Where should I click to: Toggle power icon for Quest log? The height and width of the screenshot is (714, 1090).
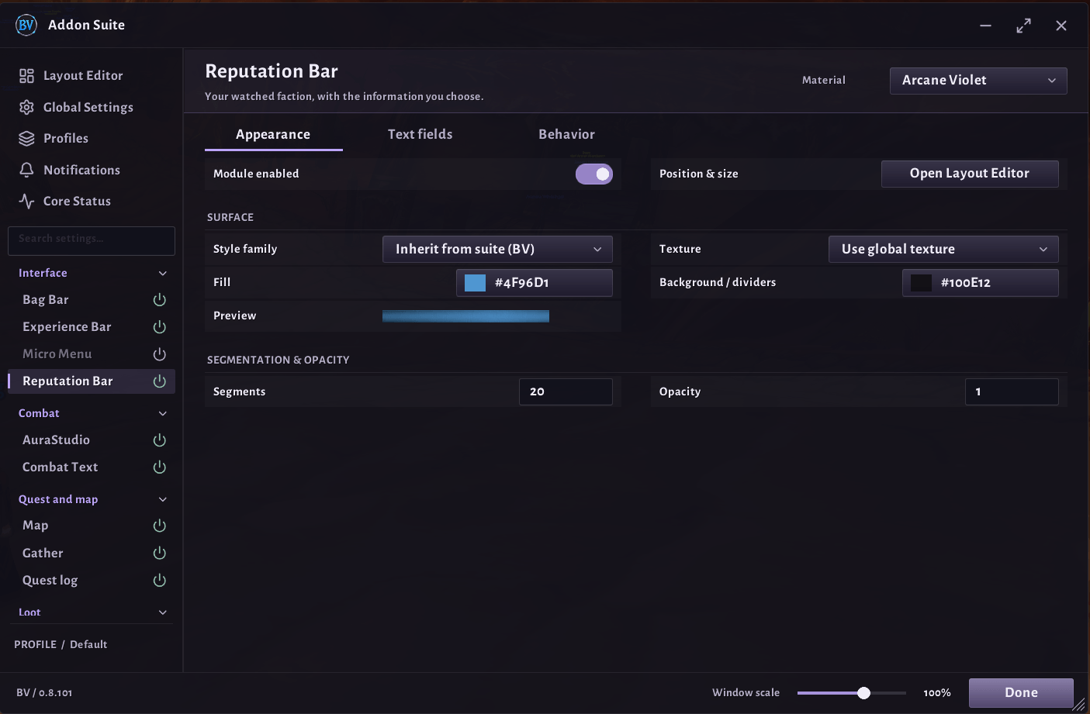click(160, 581)
